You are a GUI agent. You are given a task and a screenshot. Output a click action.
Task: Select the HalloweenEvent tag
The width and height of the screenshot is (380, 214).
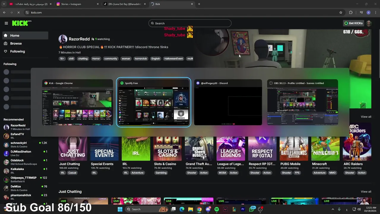[x=174, y=59]
